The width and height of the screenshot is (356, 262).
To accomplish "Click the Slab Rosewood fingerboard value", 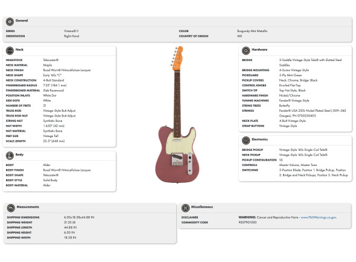I will coord(54,90).
